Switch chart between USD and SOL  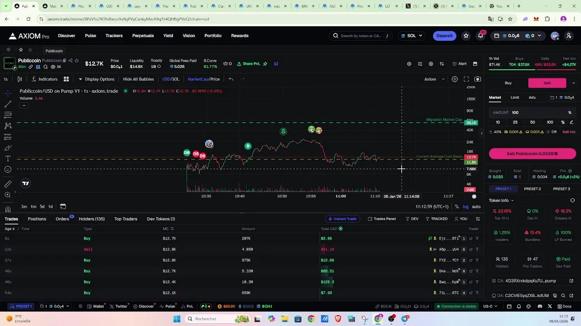[x=171, y=79]
